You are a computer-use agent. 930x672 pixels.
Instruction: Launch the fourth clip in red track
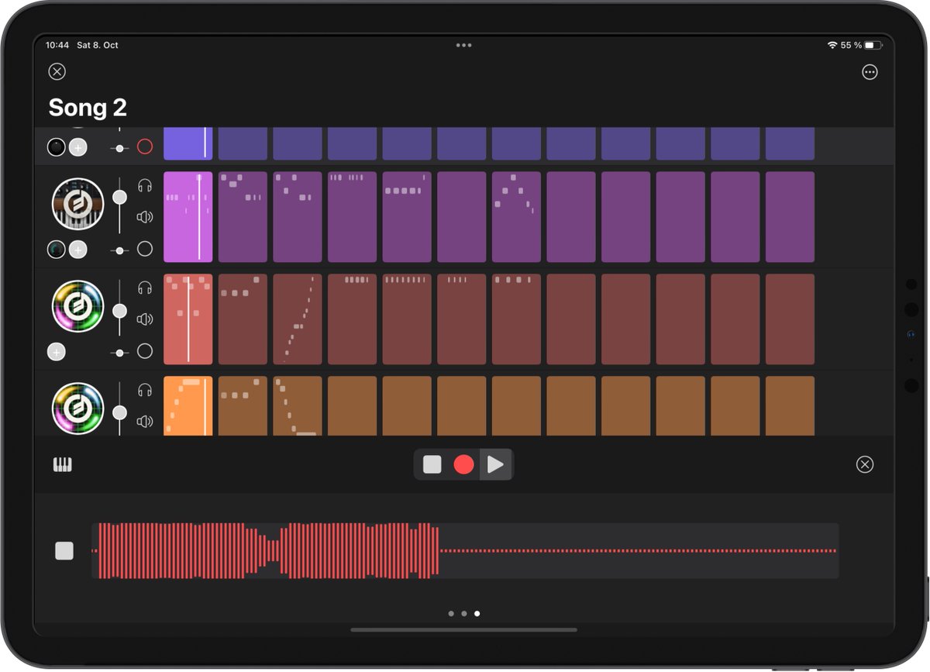[352, 319]
